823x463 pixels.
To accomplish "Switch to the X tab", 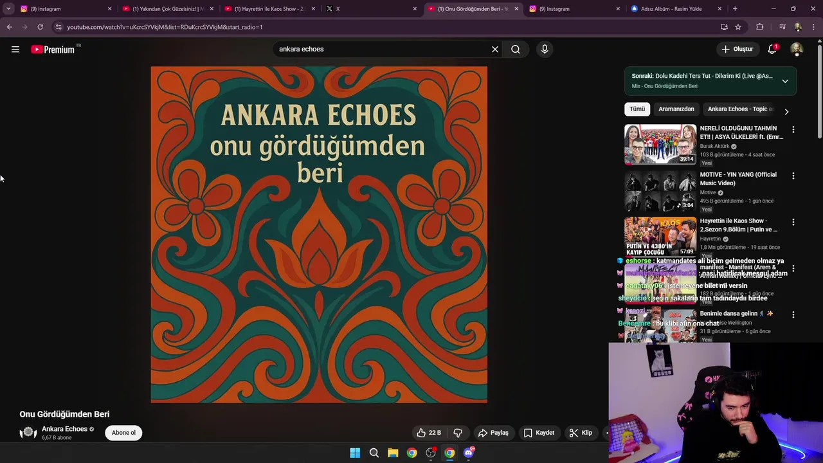I will click(x=372, y=9).
